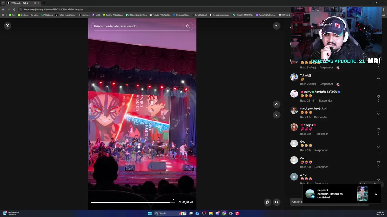Open Apple Music from the taskbar

[237, 213]
